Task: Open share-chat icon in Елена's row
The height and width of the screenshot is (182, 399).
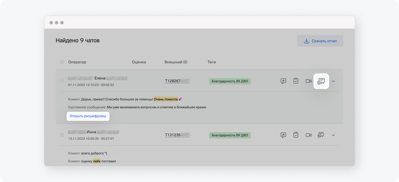Action: click(x=283, y=81)
